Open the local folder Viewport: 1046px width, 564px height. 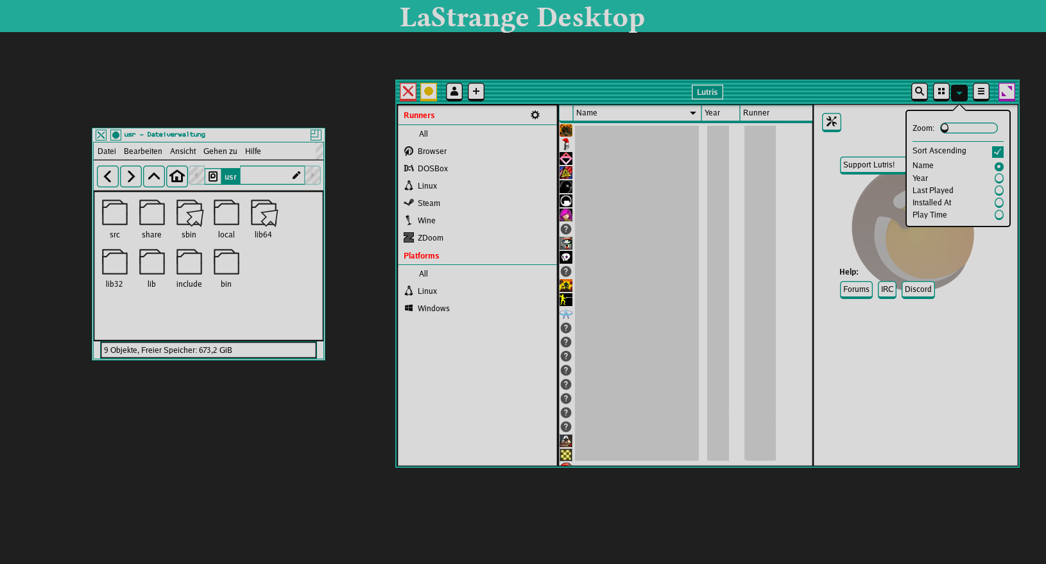coord(227,219)
